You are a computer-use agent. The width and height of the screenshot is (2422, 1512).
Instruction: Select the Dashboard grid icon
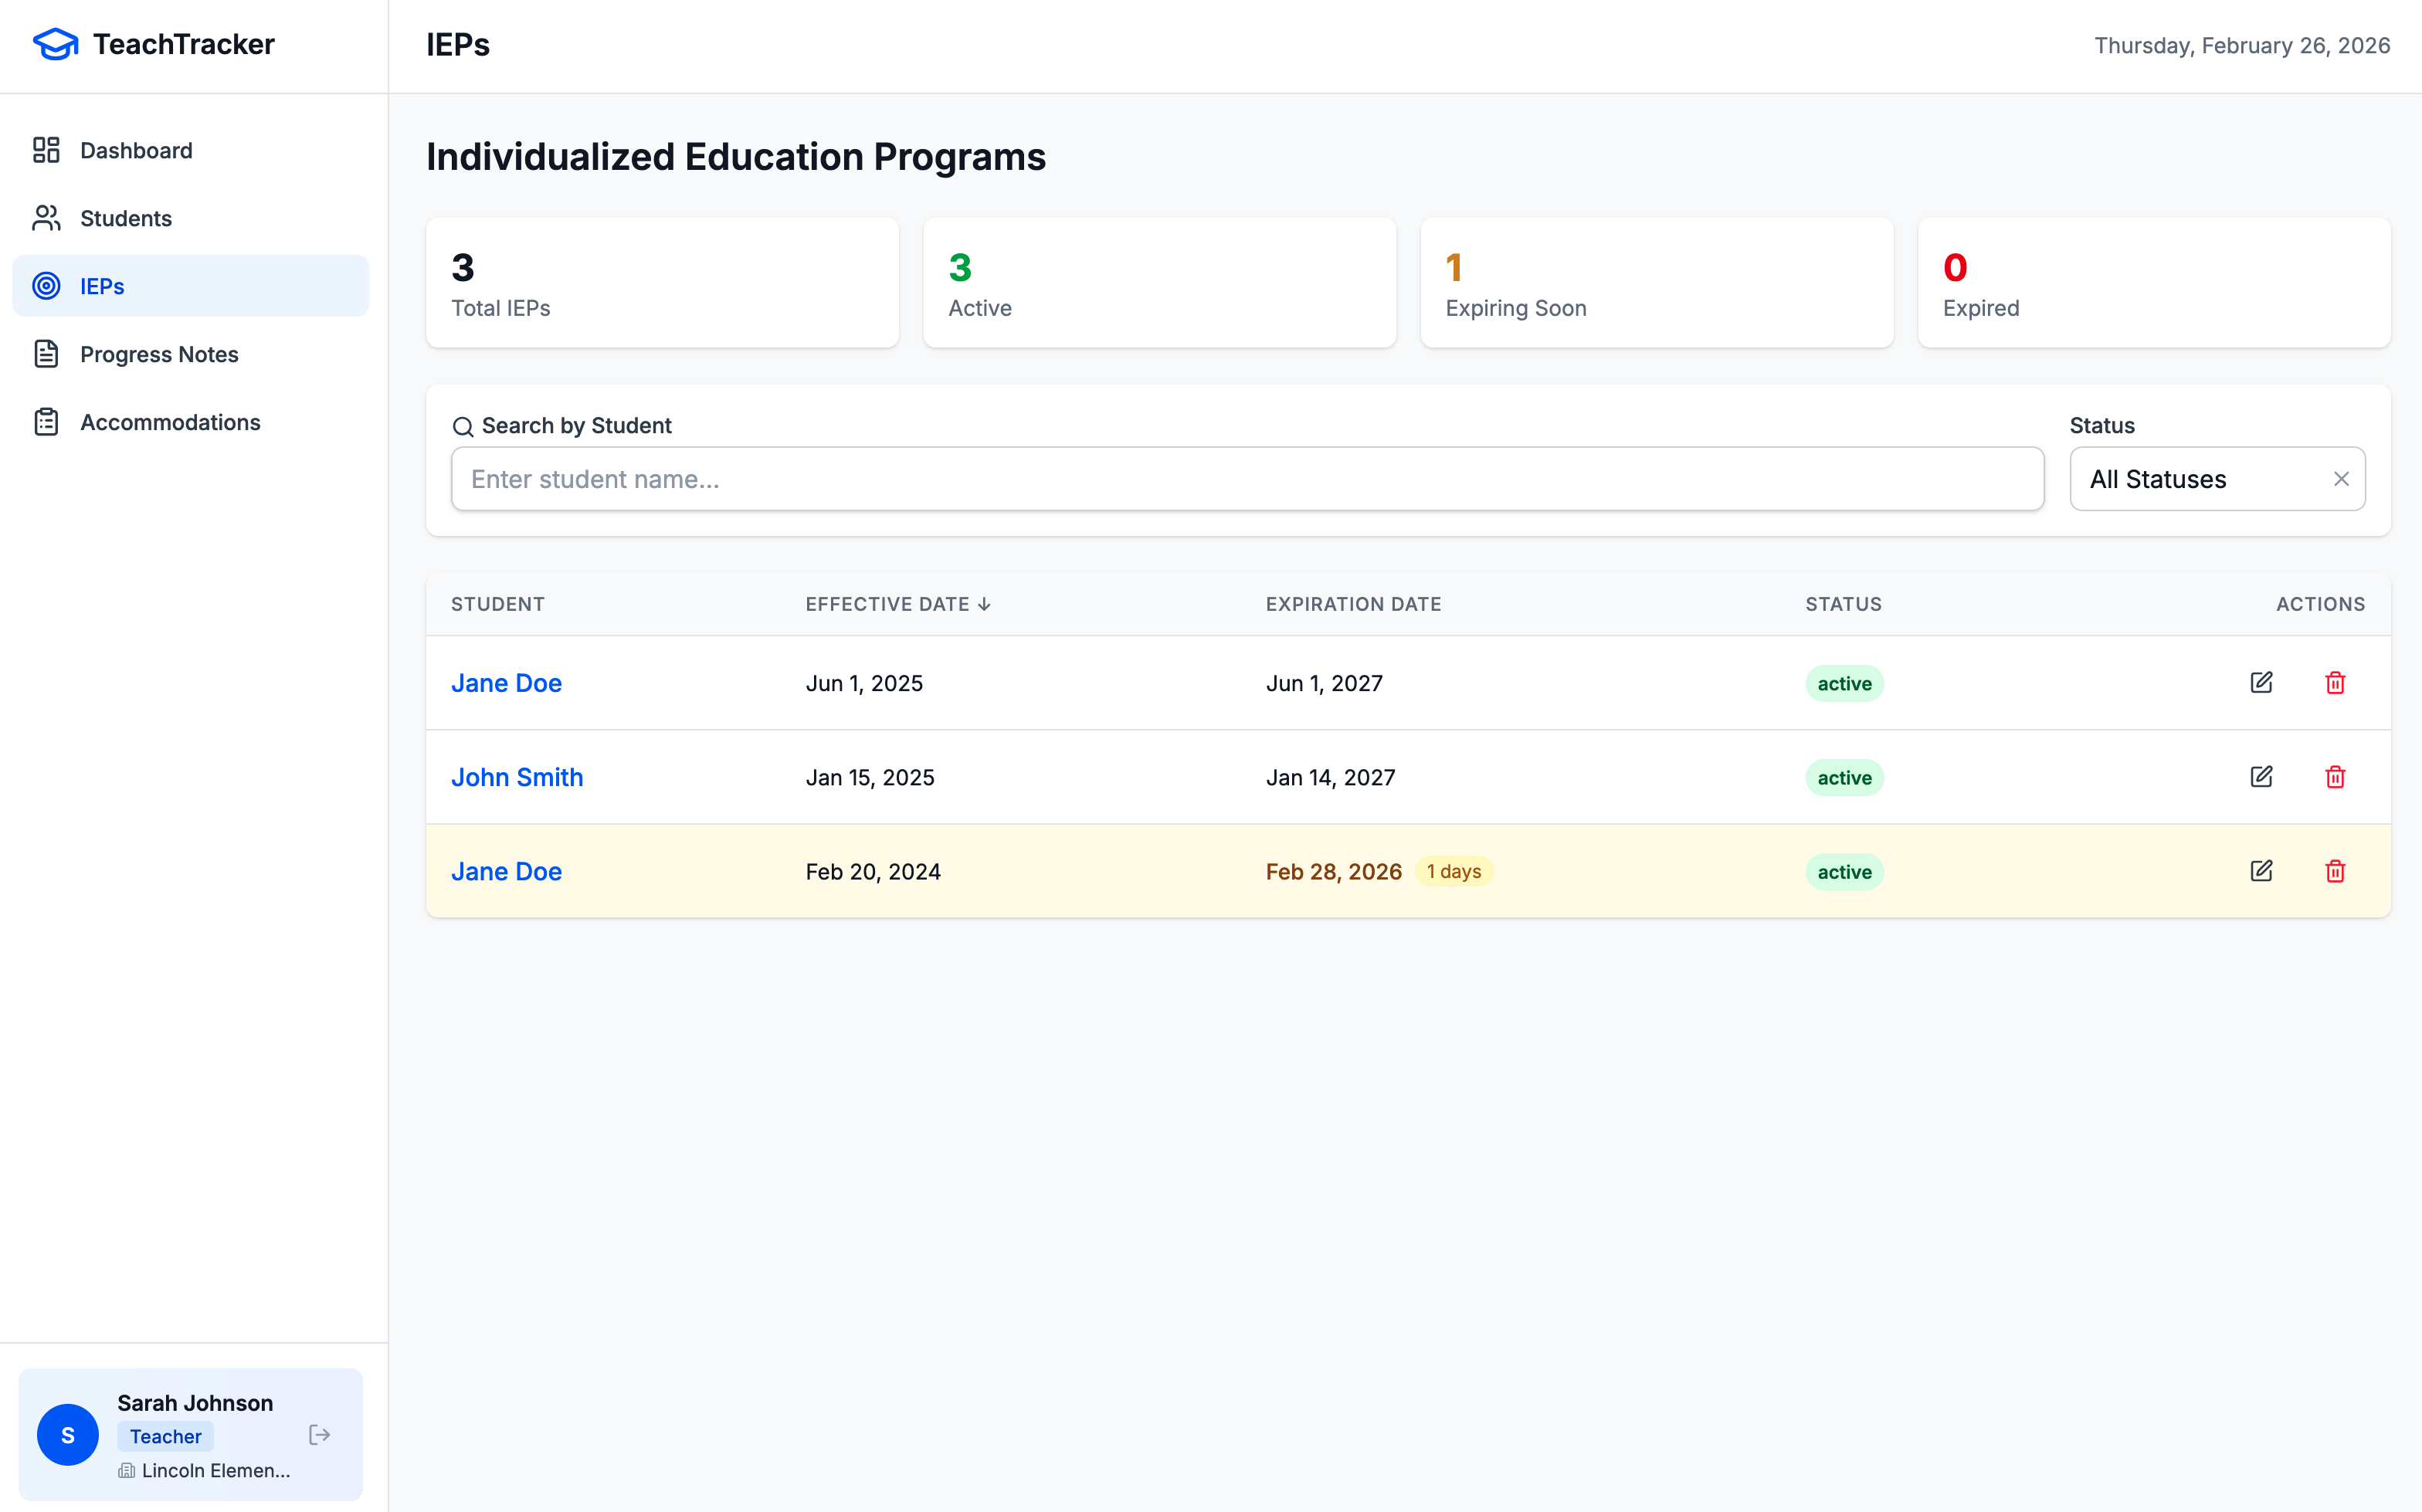(46, 150)
